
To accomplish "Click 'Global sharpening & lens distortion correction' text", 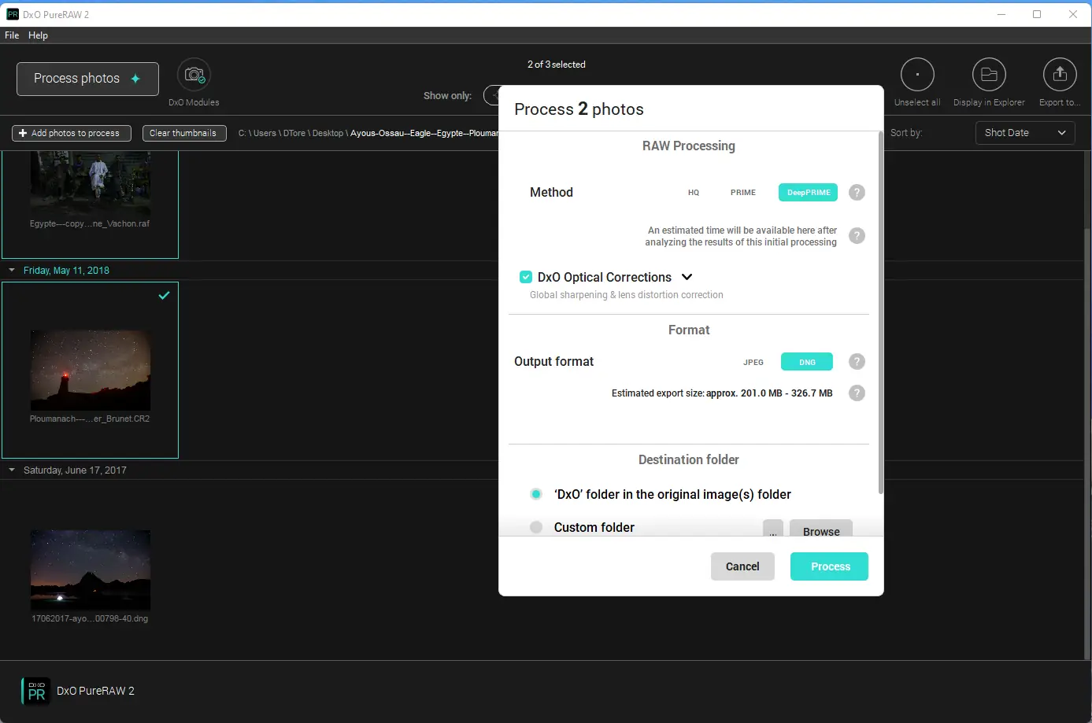I will coord(627,295).
